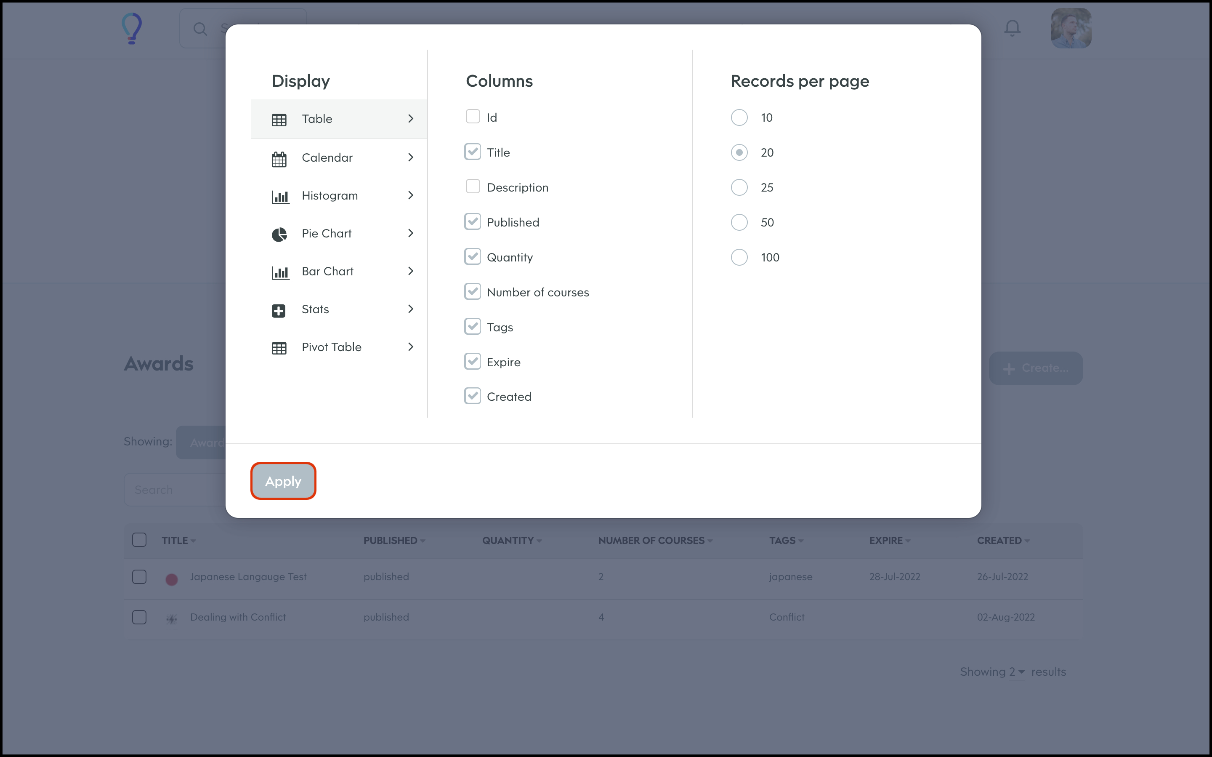1212x757 pixels.
Task: Uncheck the Tags column checkbox
Action: pos(473,326)
